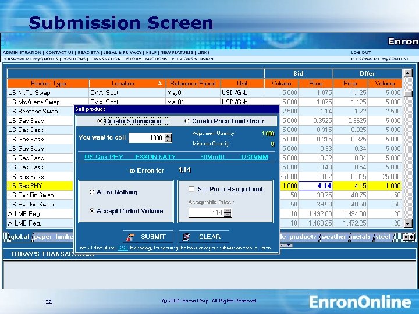Open the SSL technology link
Screen dimensions: 419x314
[x=123, y=248]
